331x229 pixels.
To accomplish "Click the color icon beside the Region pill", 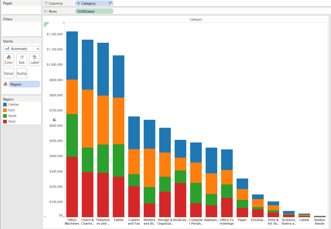I will [x=5, y=84].
